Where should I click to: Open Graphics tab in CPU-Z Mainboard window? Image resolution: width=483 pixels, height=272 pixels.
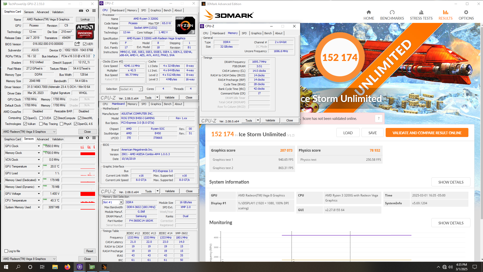[156, 104]
